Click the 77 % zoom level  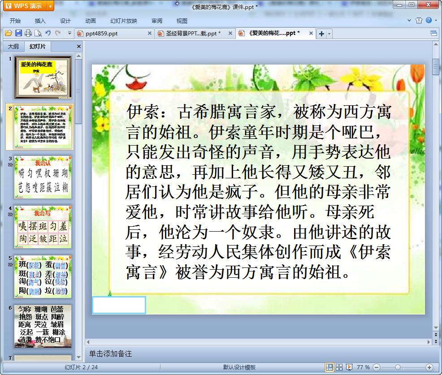363,367
